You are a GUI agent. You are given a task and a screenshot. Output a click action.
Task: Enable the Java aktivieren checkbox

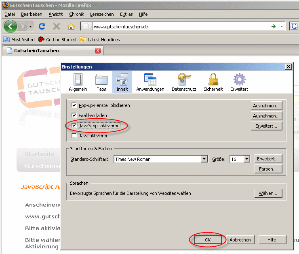[74, 136]
